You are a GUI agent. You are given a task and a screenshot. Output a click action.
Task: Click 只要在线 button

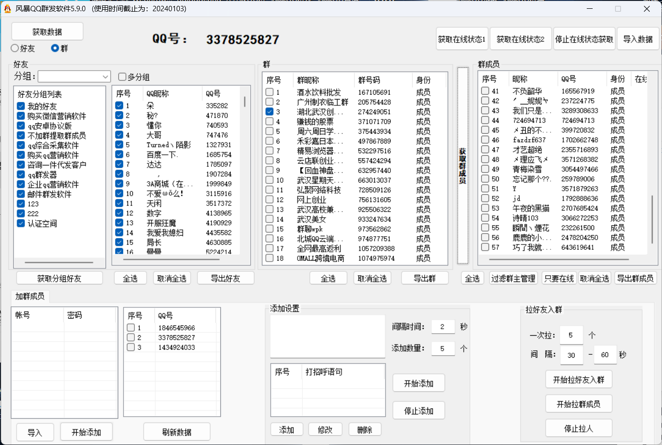(x=559, y=279)
